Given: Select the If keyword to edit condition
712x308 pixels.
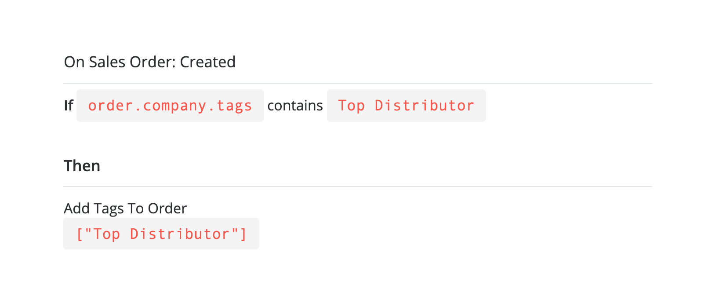Looking at the screenshot, I should [69, 106].
